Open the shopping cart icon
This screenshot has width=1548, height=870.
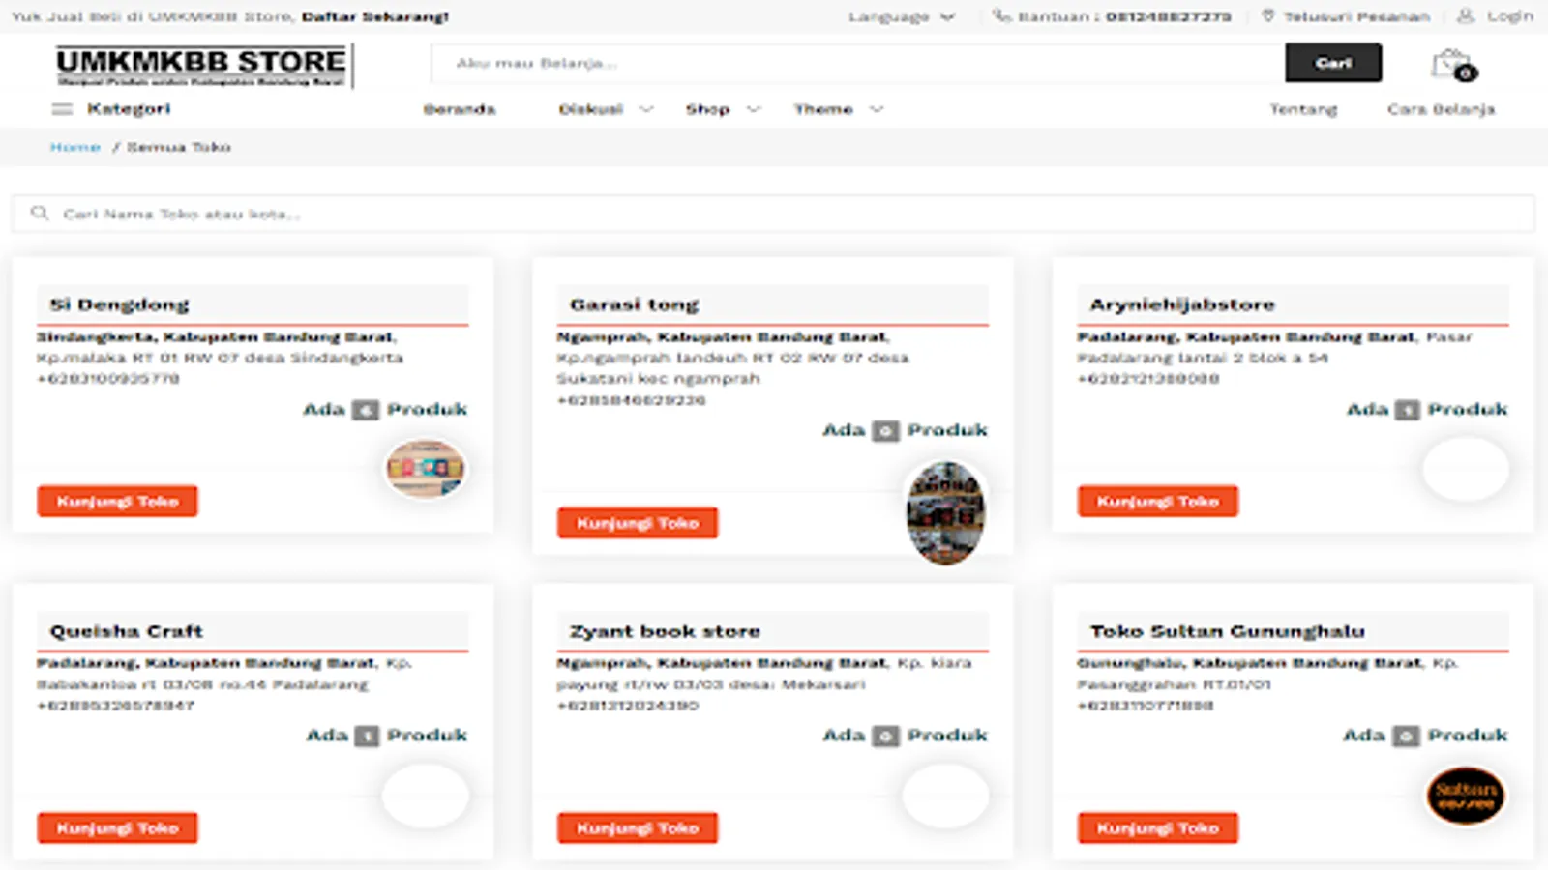(x=1451, y=65)
